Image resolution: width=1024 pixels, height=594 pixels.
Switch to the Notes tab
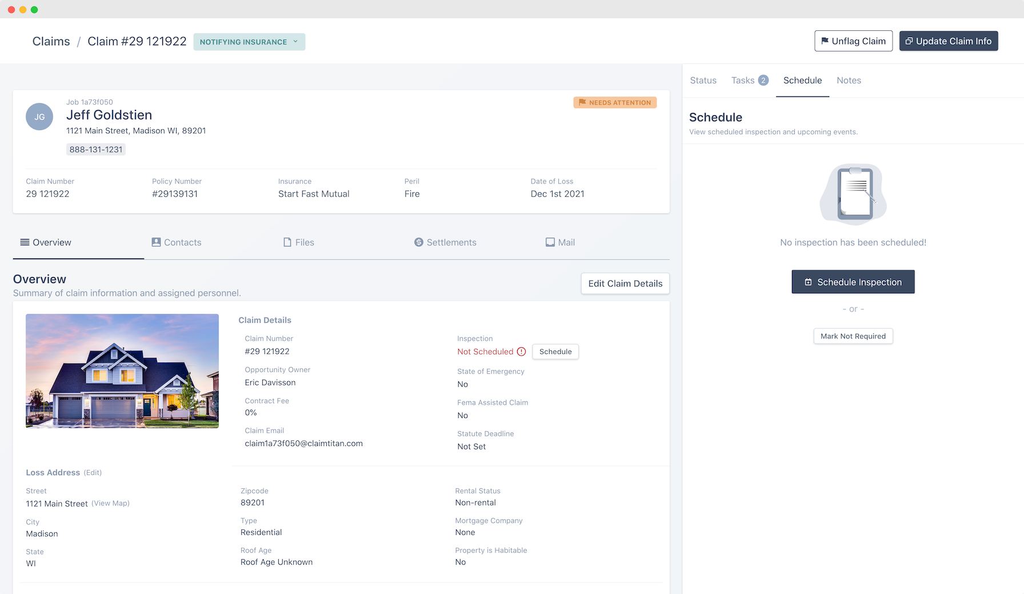[x=849, y=80]
